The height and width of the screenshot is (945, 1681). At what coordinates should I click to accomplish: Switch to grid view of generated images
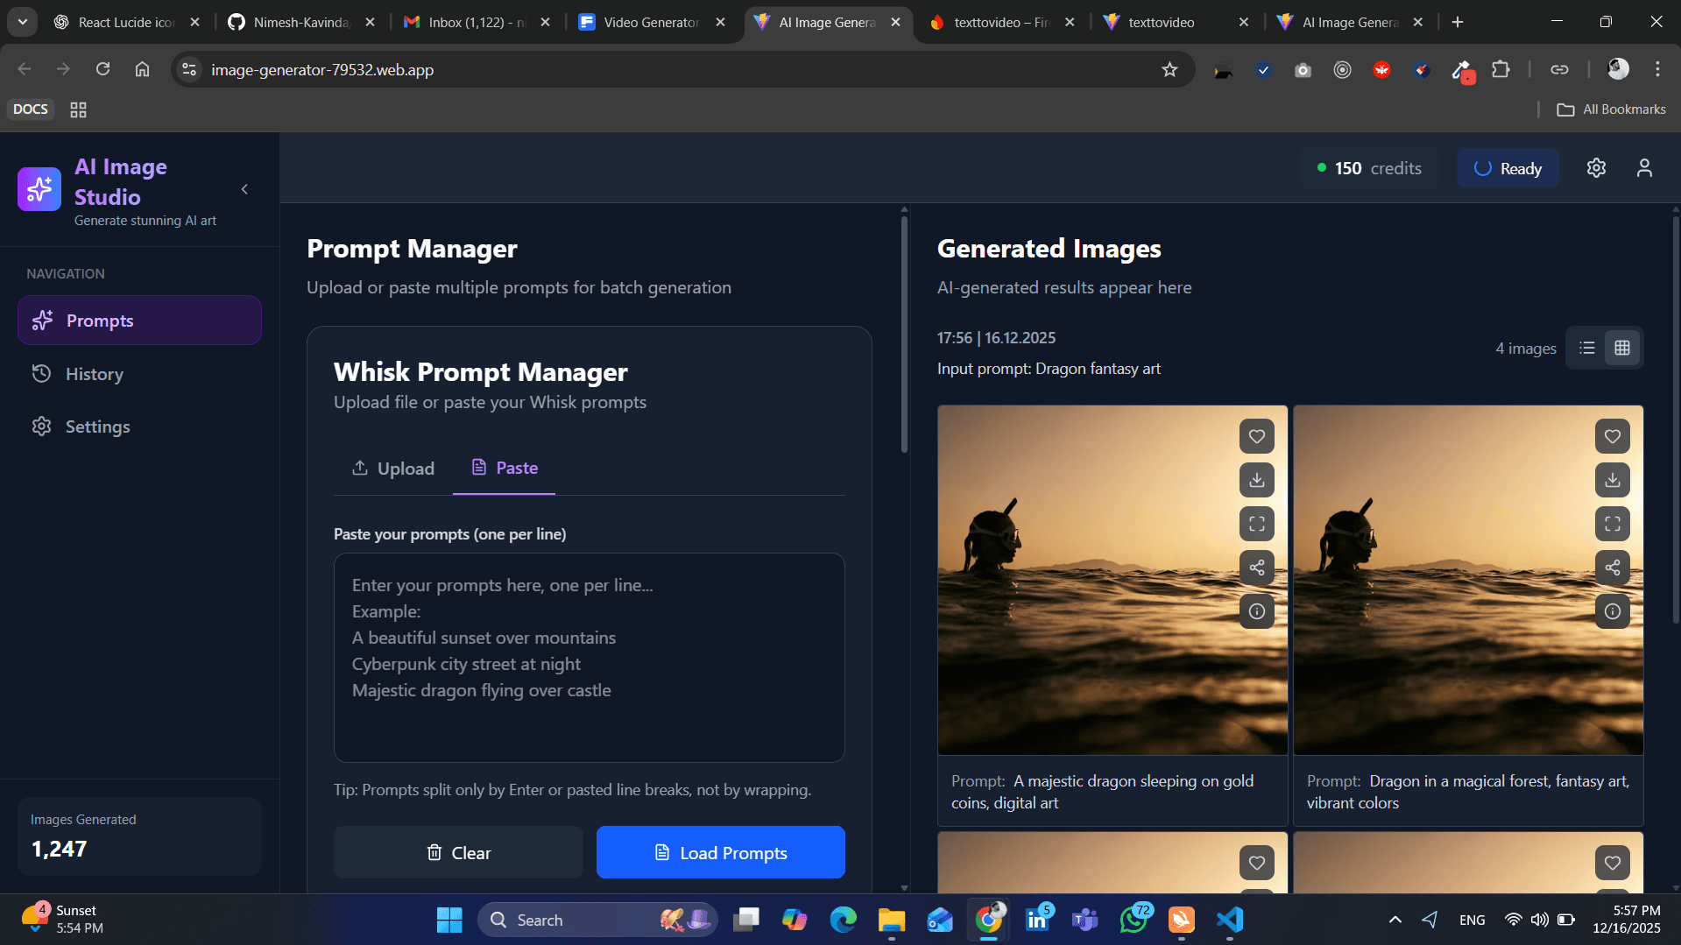click(x=1621, y=348)
